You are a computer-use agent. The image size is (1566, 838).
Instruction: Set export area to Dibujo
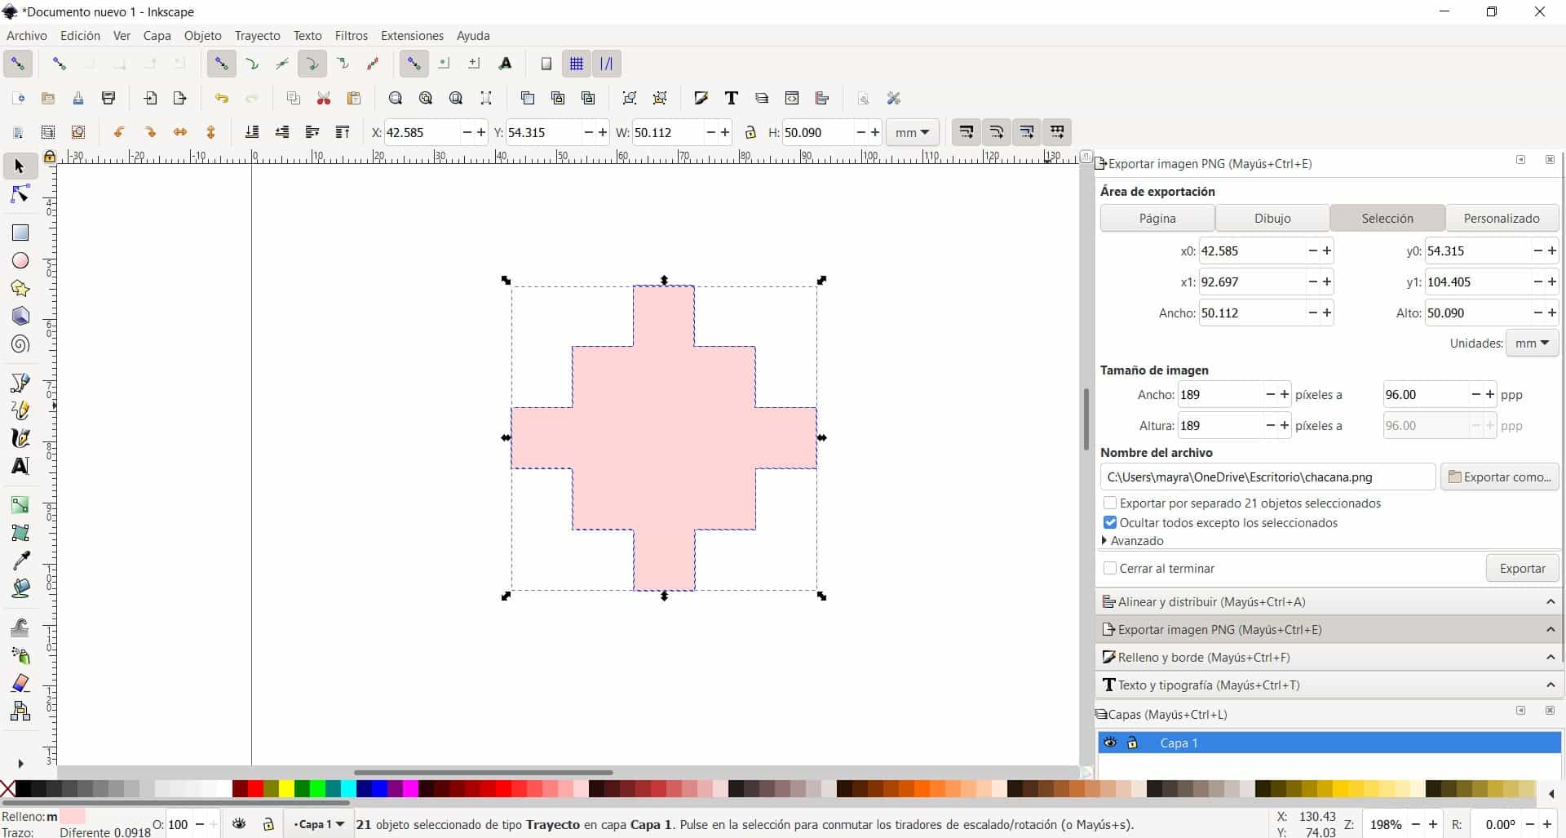(1272, 218)
